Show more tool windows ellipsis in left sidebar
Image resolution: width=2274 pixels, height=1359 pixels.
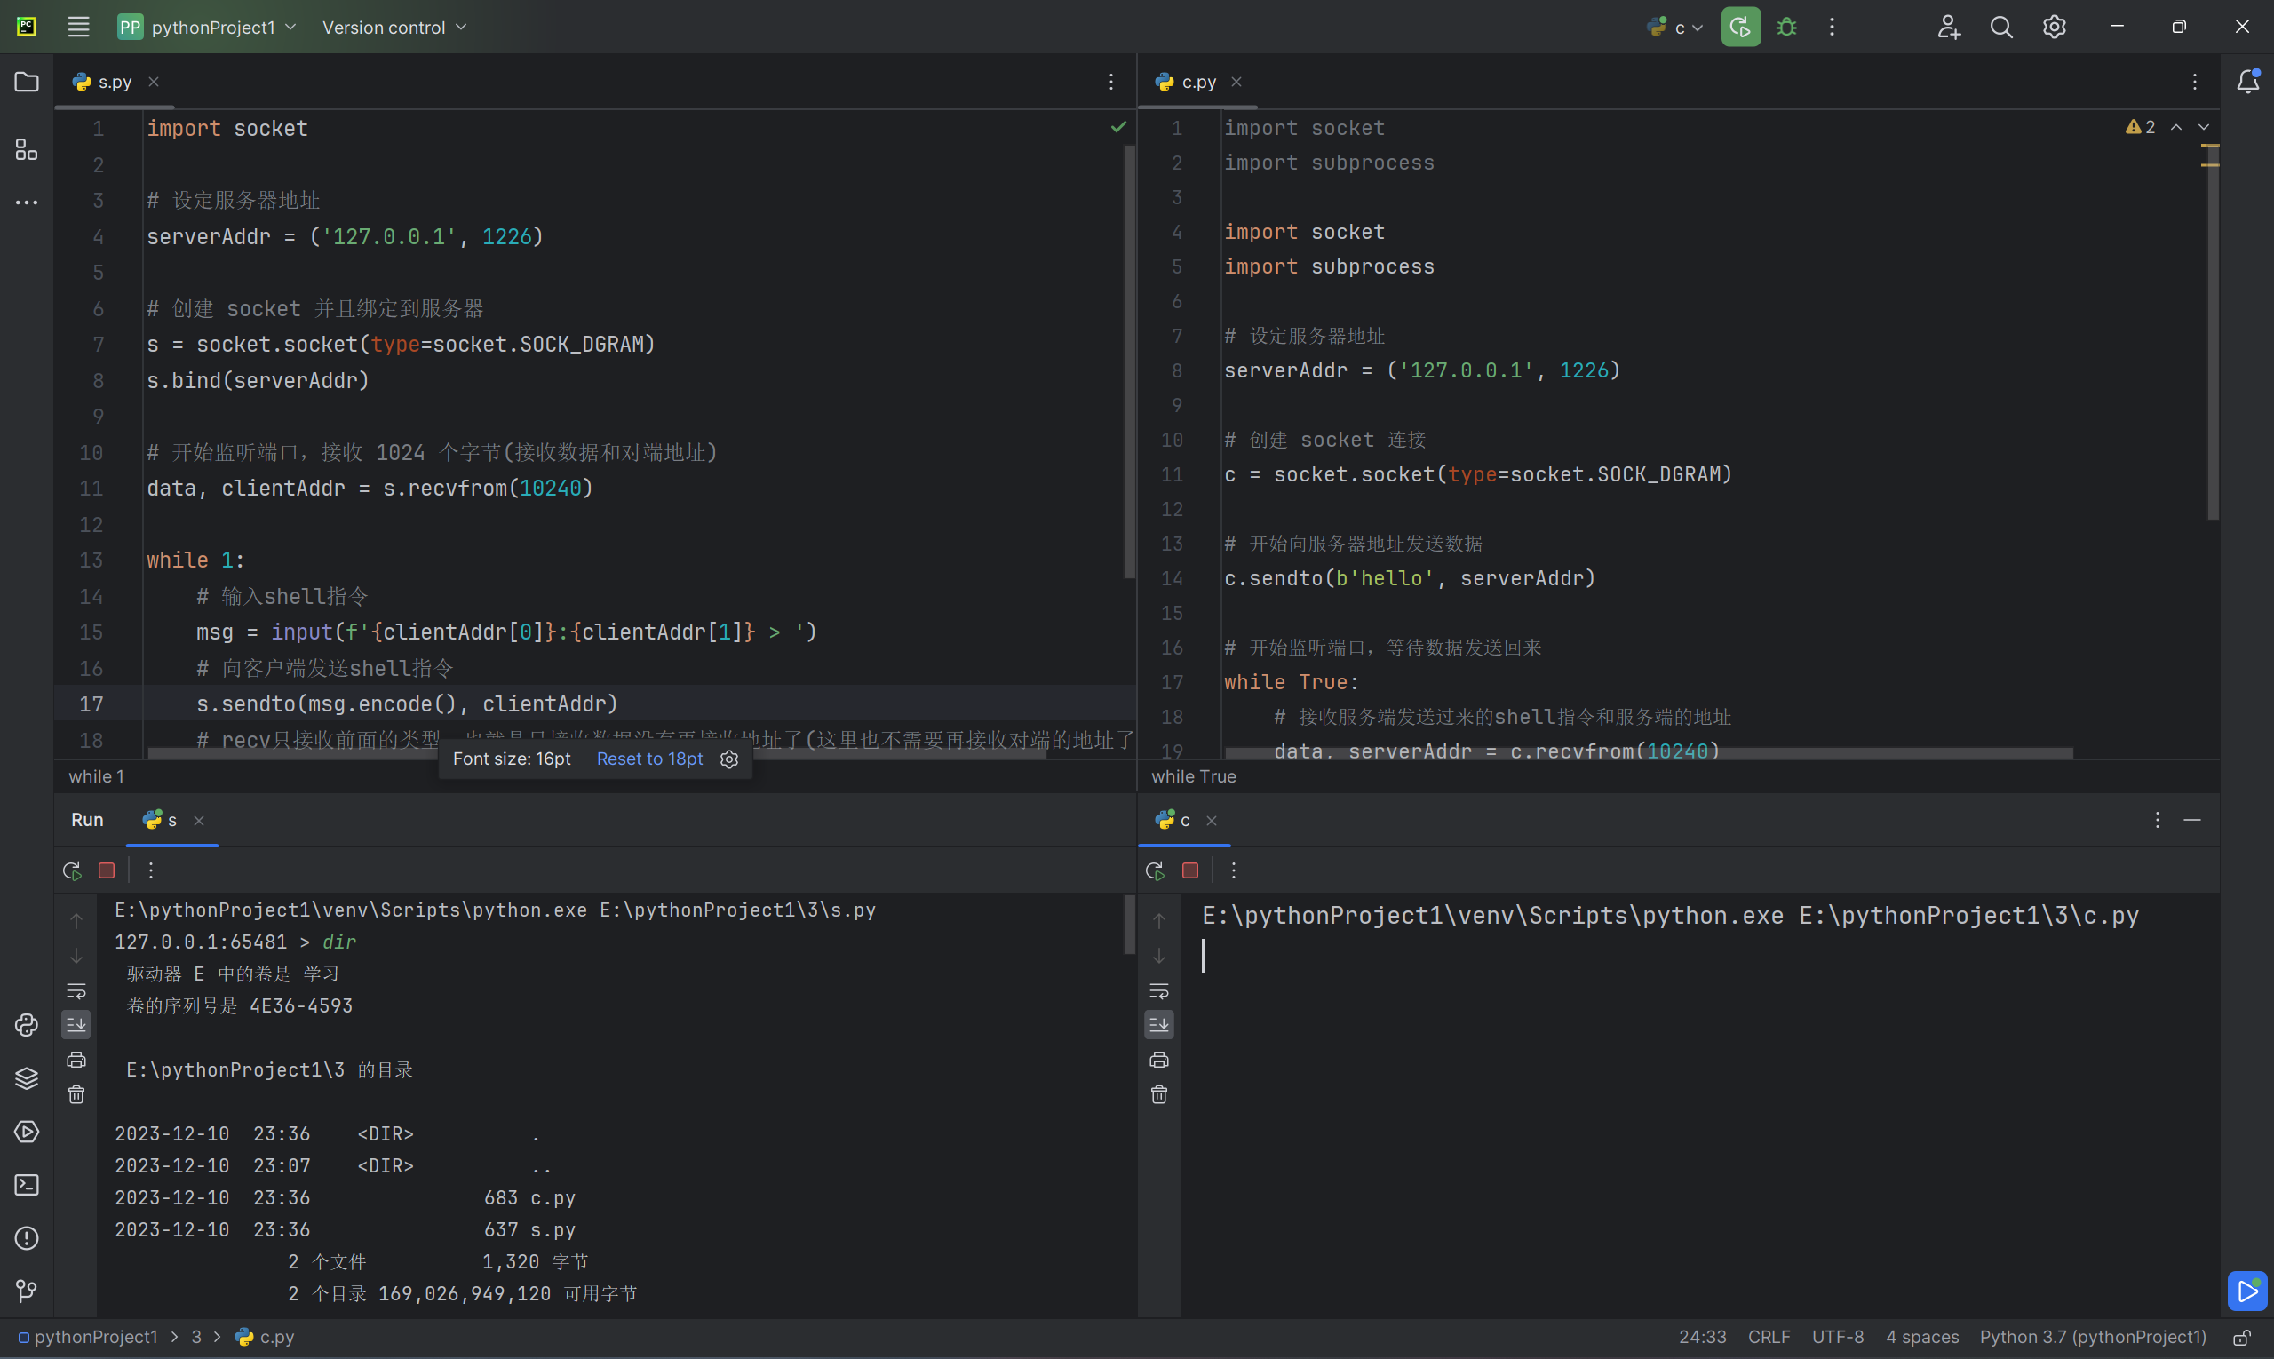27,203
